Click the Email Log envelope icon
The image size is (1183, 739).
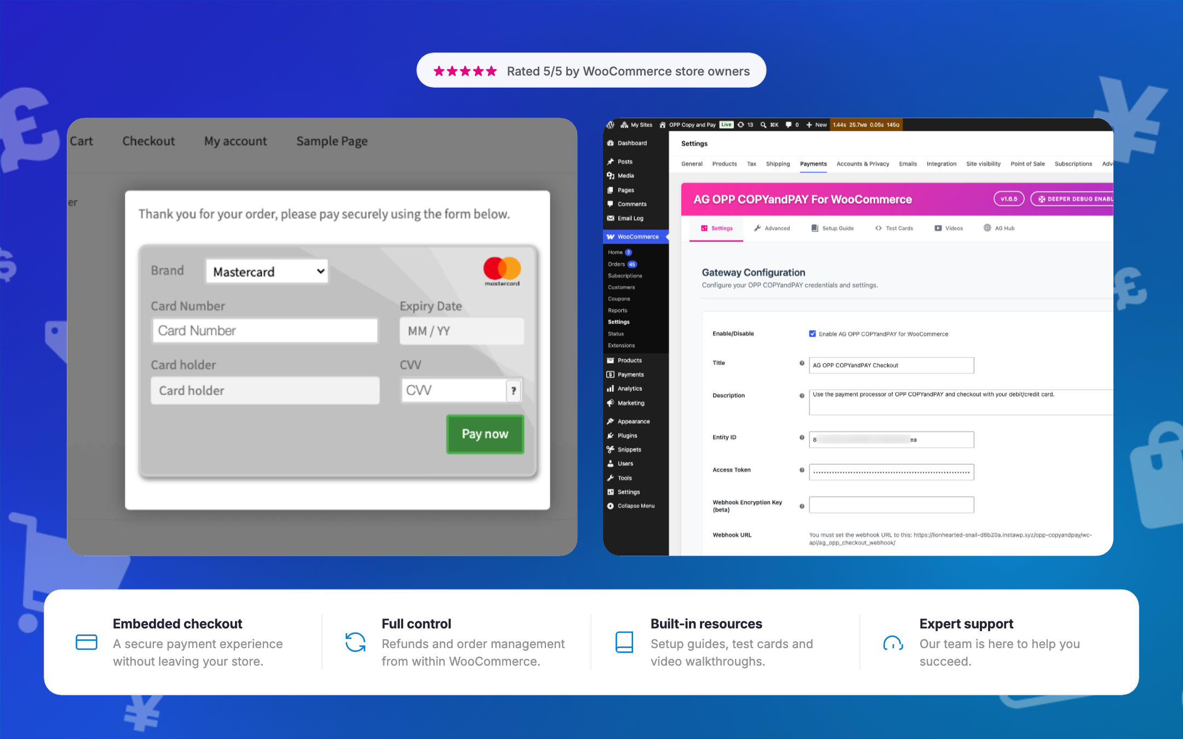611,218
